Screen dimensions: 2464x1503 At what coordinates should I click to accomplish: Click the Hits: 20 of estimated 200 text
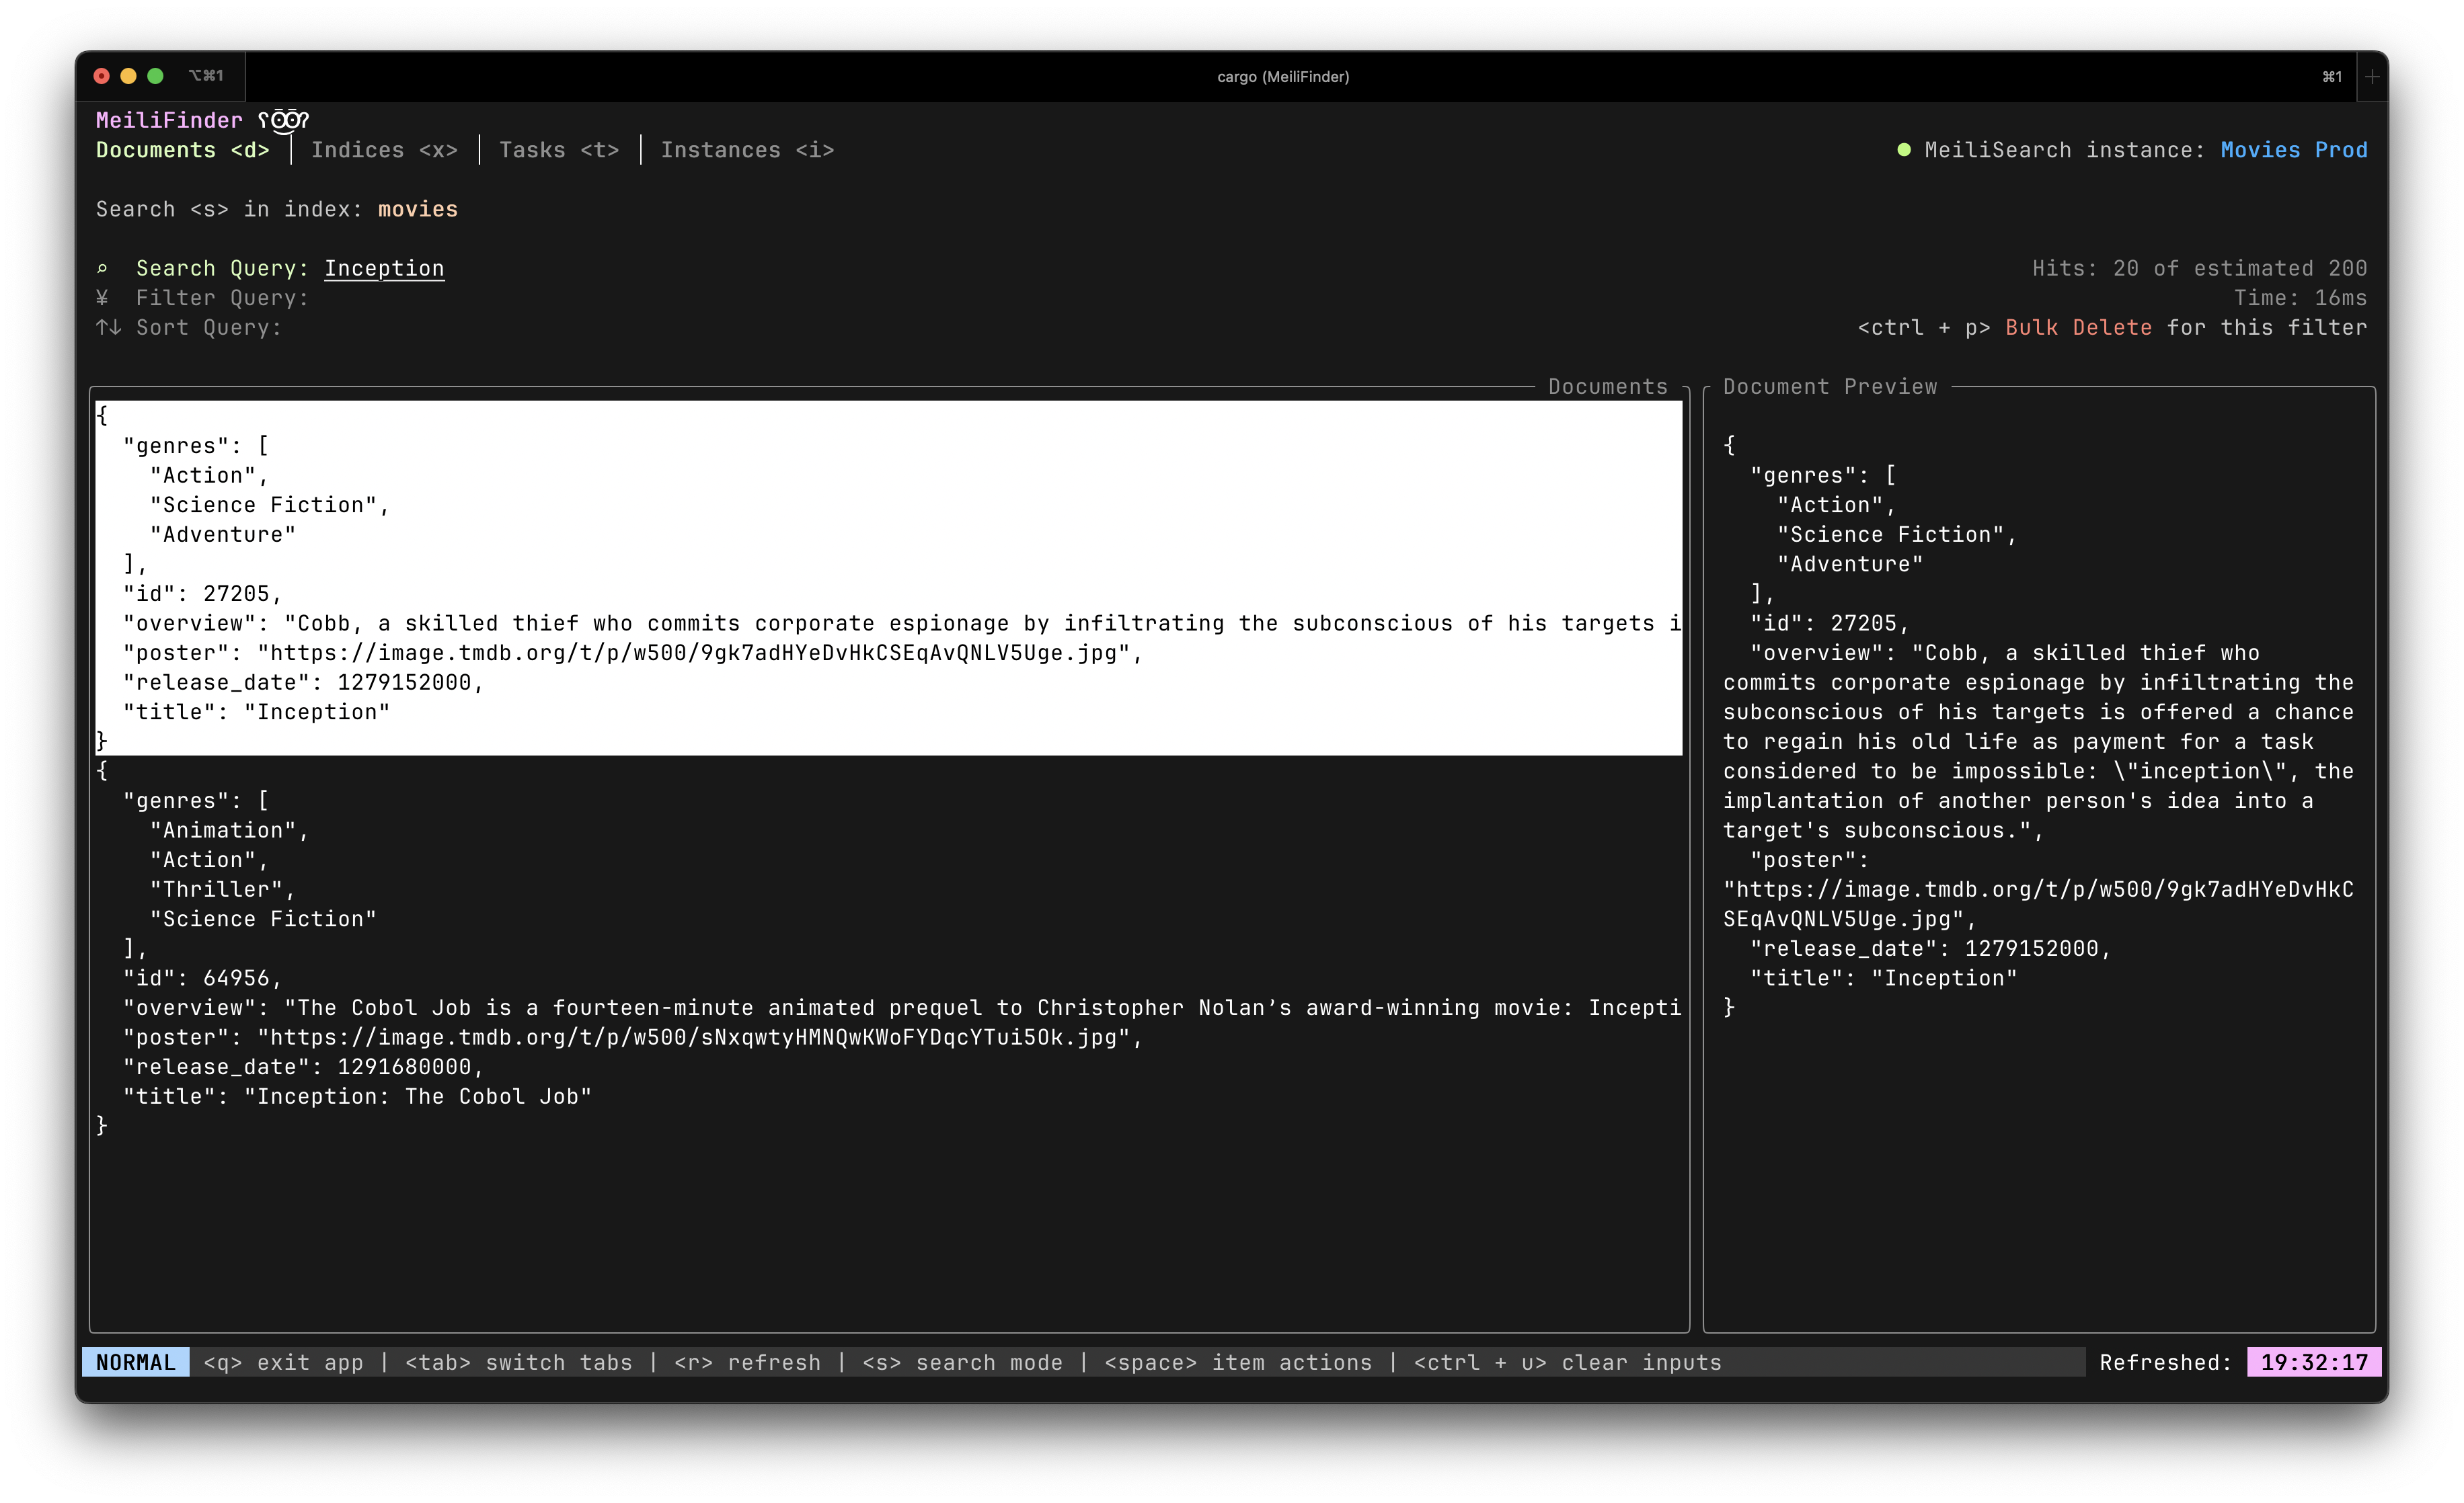(2199, 268)
